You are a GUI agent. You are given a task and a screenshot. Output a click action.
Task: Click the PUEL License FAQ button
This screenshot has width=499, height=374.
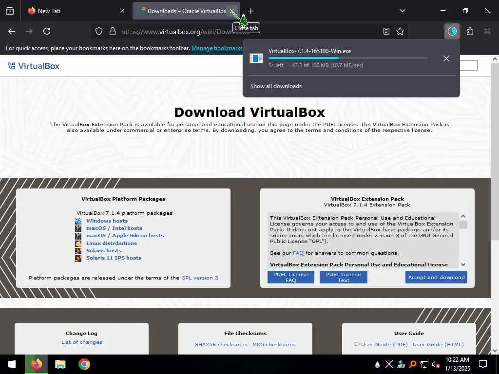tap(291, 277)
